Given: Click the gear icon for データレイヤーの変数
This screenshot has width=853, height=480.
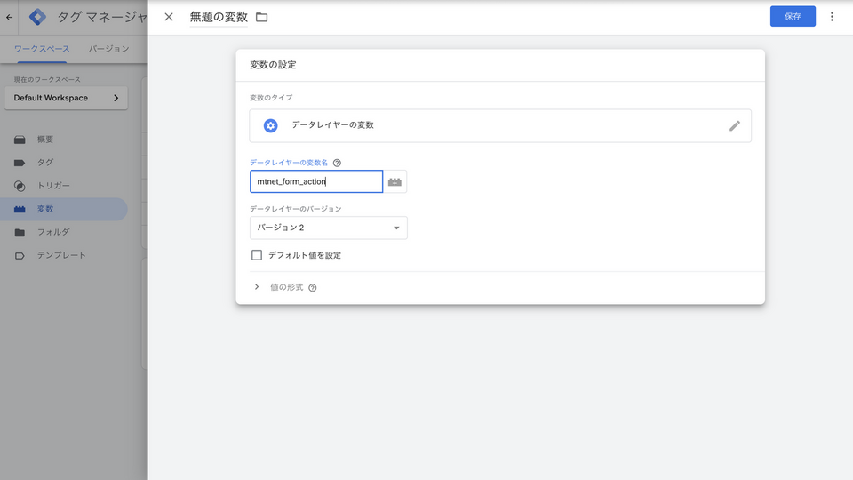Looking at the screenshot, I should (271, 126).
